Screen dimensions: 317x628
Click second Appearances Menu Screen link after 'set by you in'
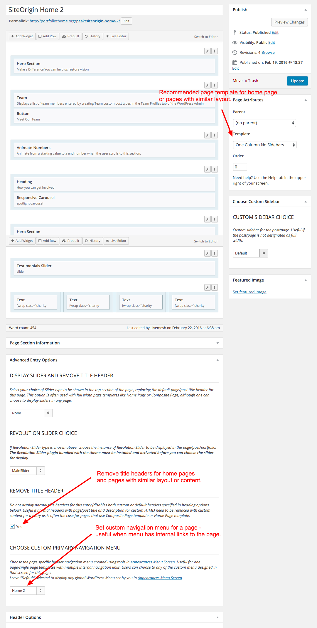[x=160, y=578]
